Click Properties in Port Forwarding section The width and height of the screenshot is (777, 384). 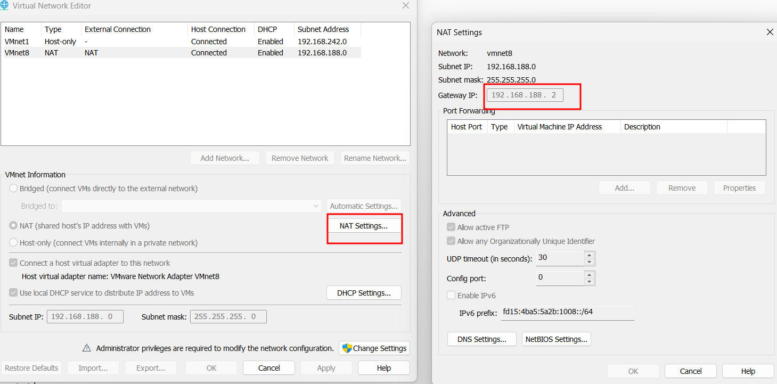tap(740, 188)
